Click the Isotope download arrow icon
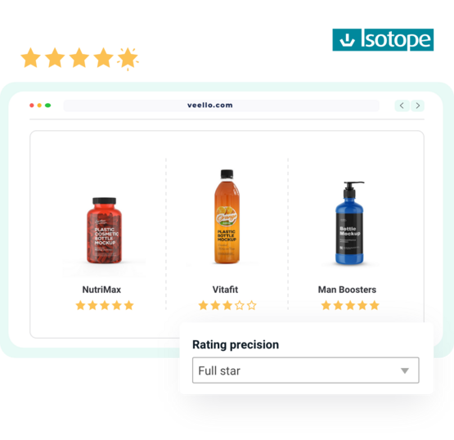The height and width of the screenshot is (440, 454). [x=347, y=40]
